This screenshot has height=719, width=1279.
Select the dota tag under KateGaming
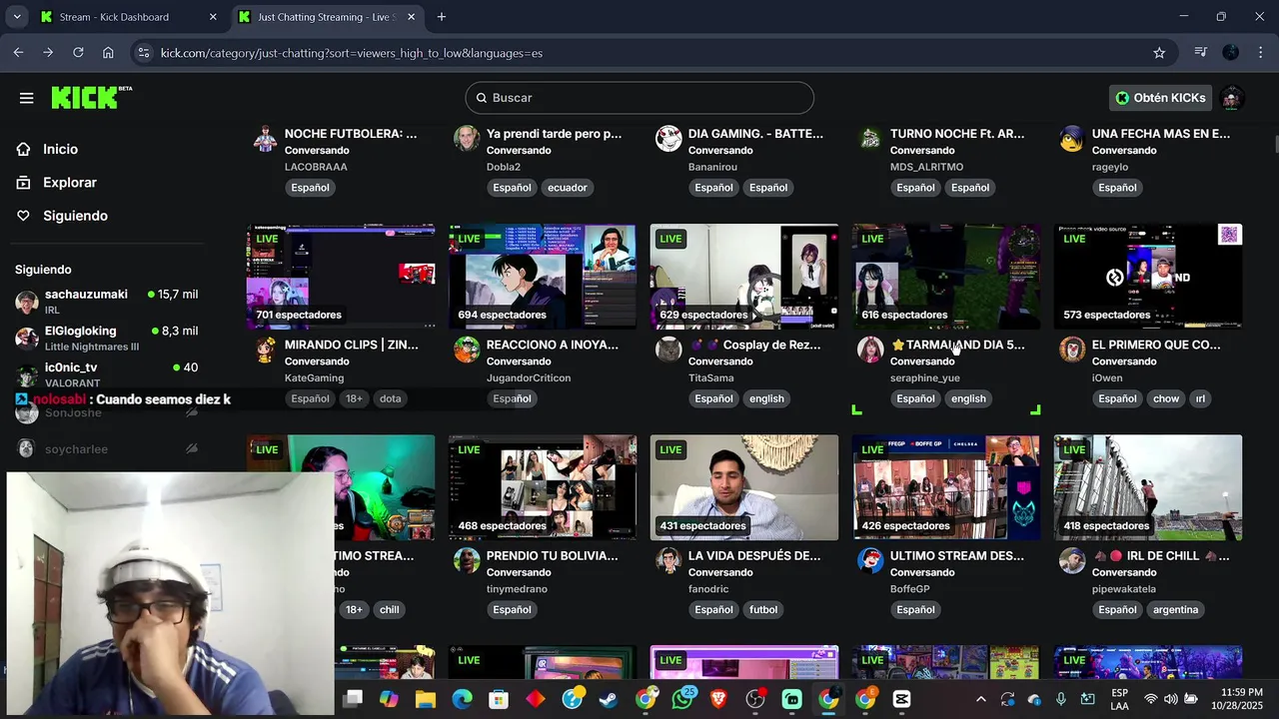point(390,398)
